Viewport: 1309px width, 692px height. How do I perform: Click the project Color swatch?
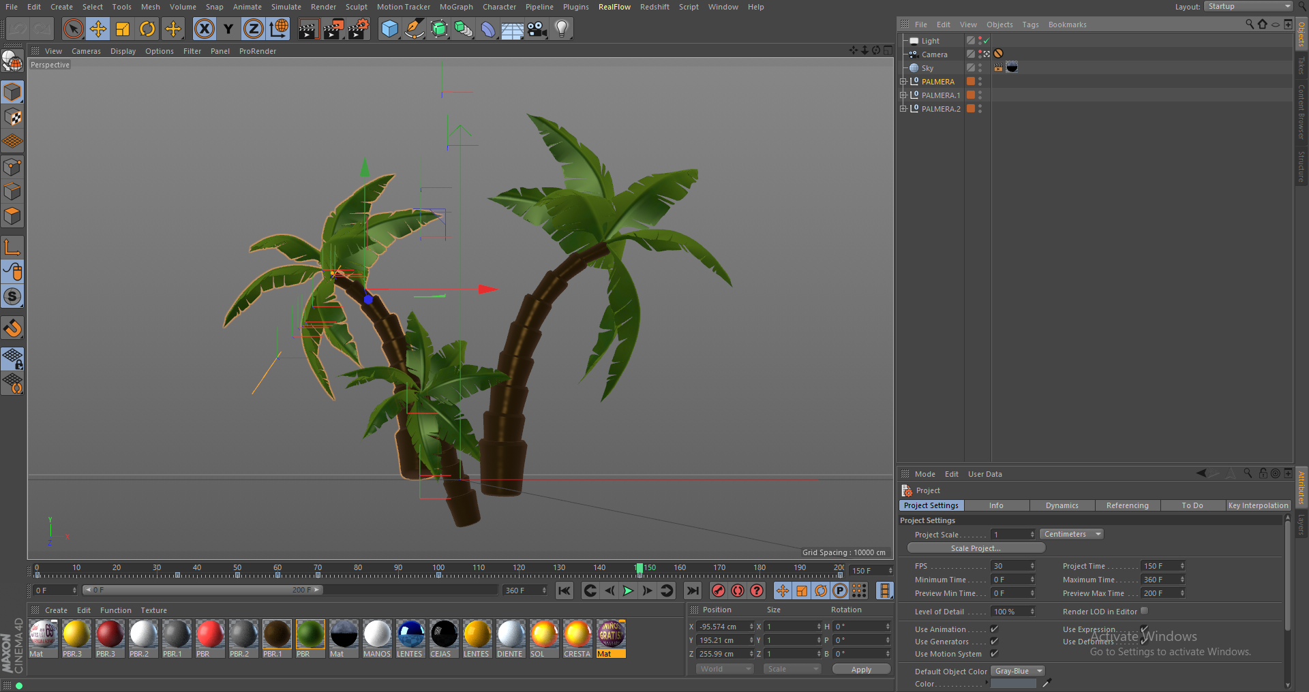click(x=1013, y=684)
